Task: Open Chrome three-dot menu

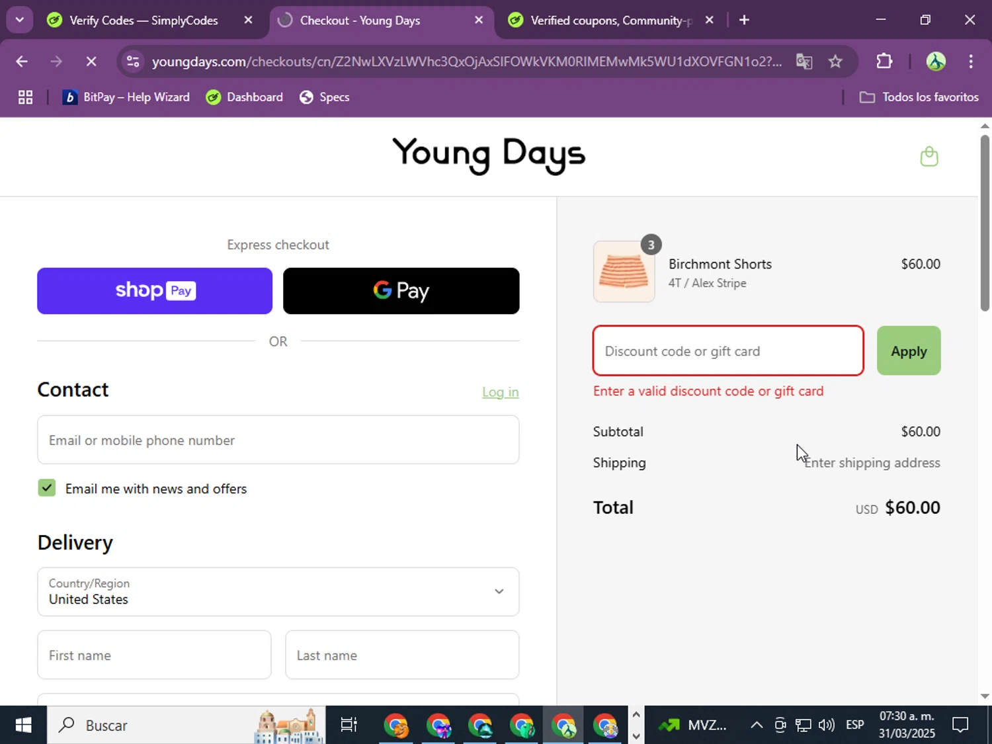Action: (971, 62)
